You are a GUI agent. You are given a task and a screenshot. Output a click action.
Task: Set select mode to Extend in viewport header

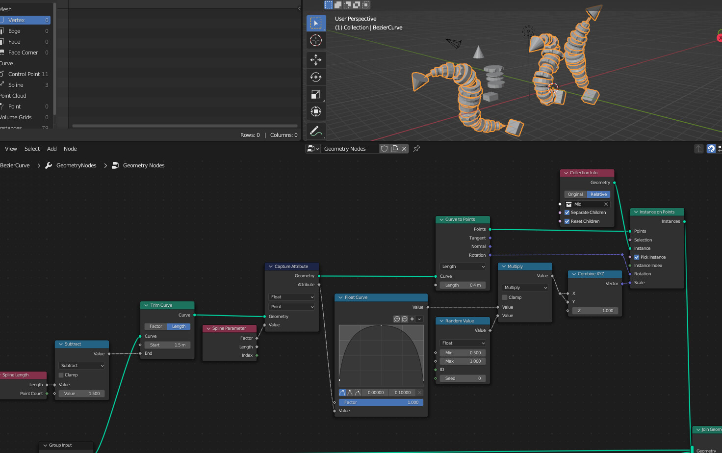tap(338, 5)
